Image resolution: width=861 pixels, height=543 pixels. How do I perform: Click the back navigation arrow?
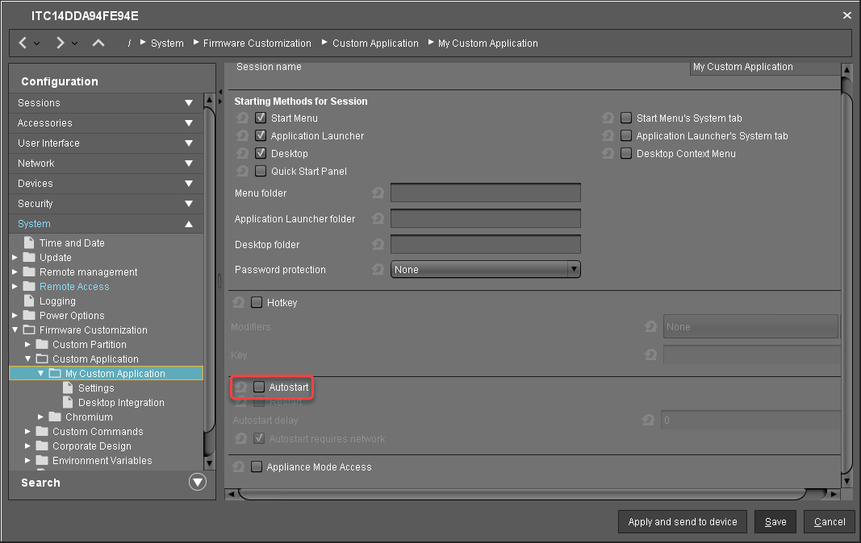(23, 43)
